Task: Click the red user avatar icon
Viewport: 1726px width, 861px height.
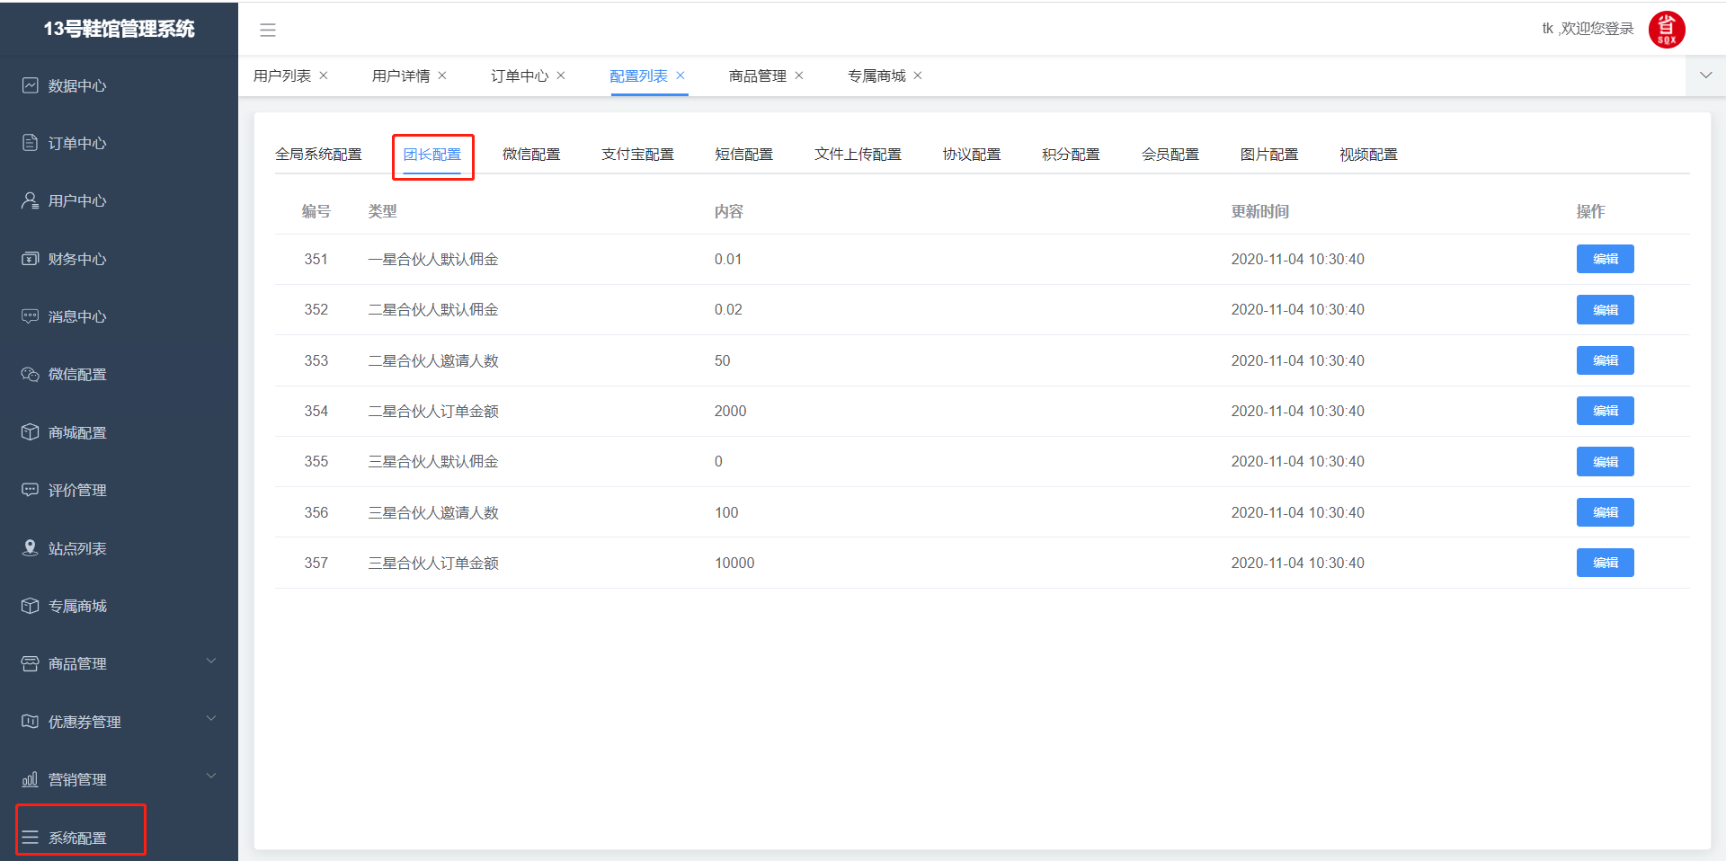Action: coord(1666,30)
